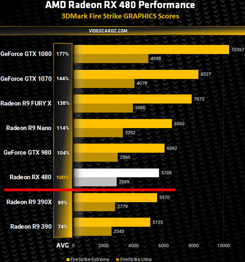Select the GeForce GTX 980 label

tap(28, 153)
